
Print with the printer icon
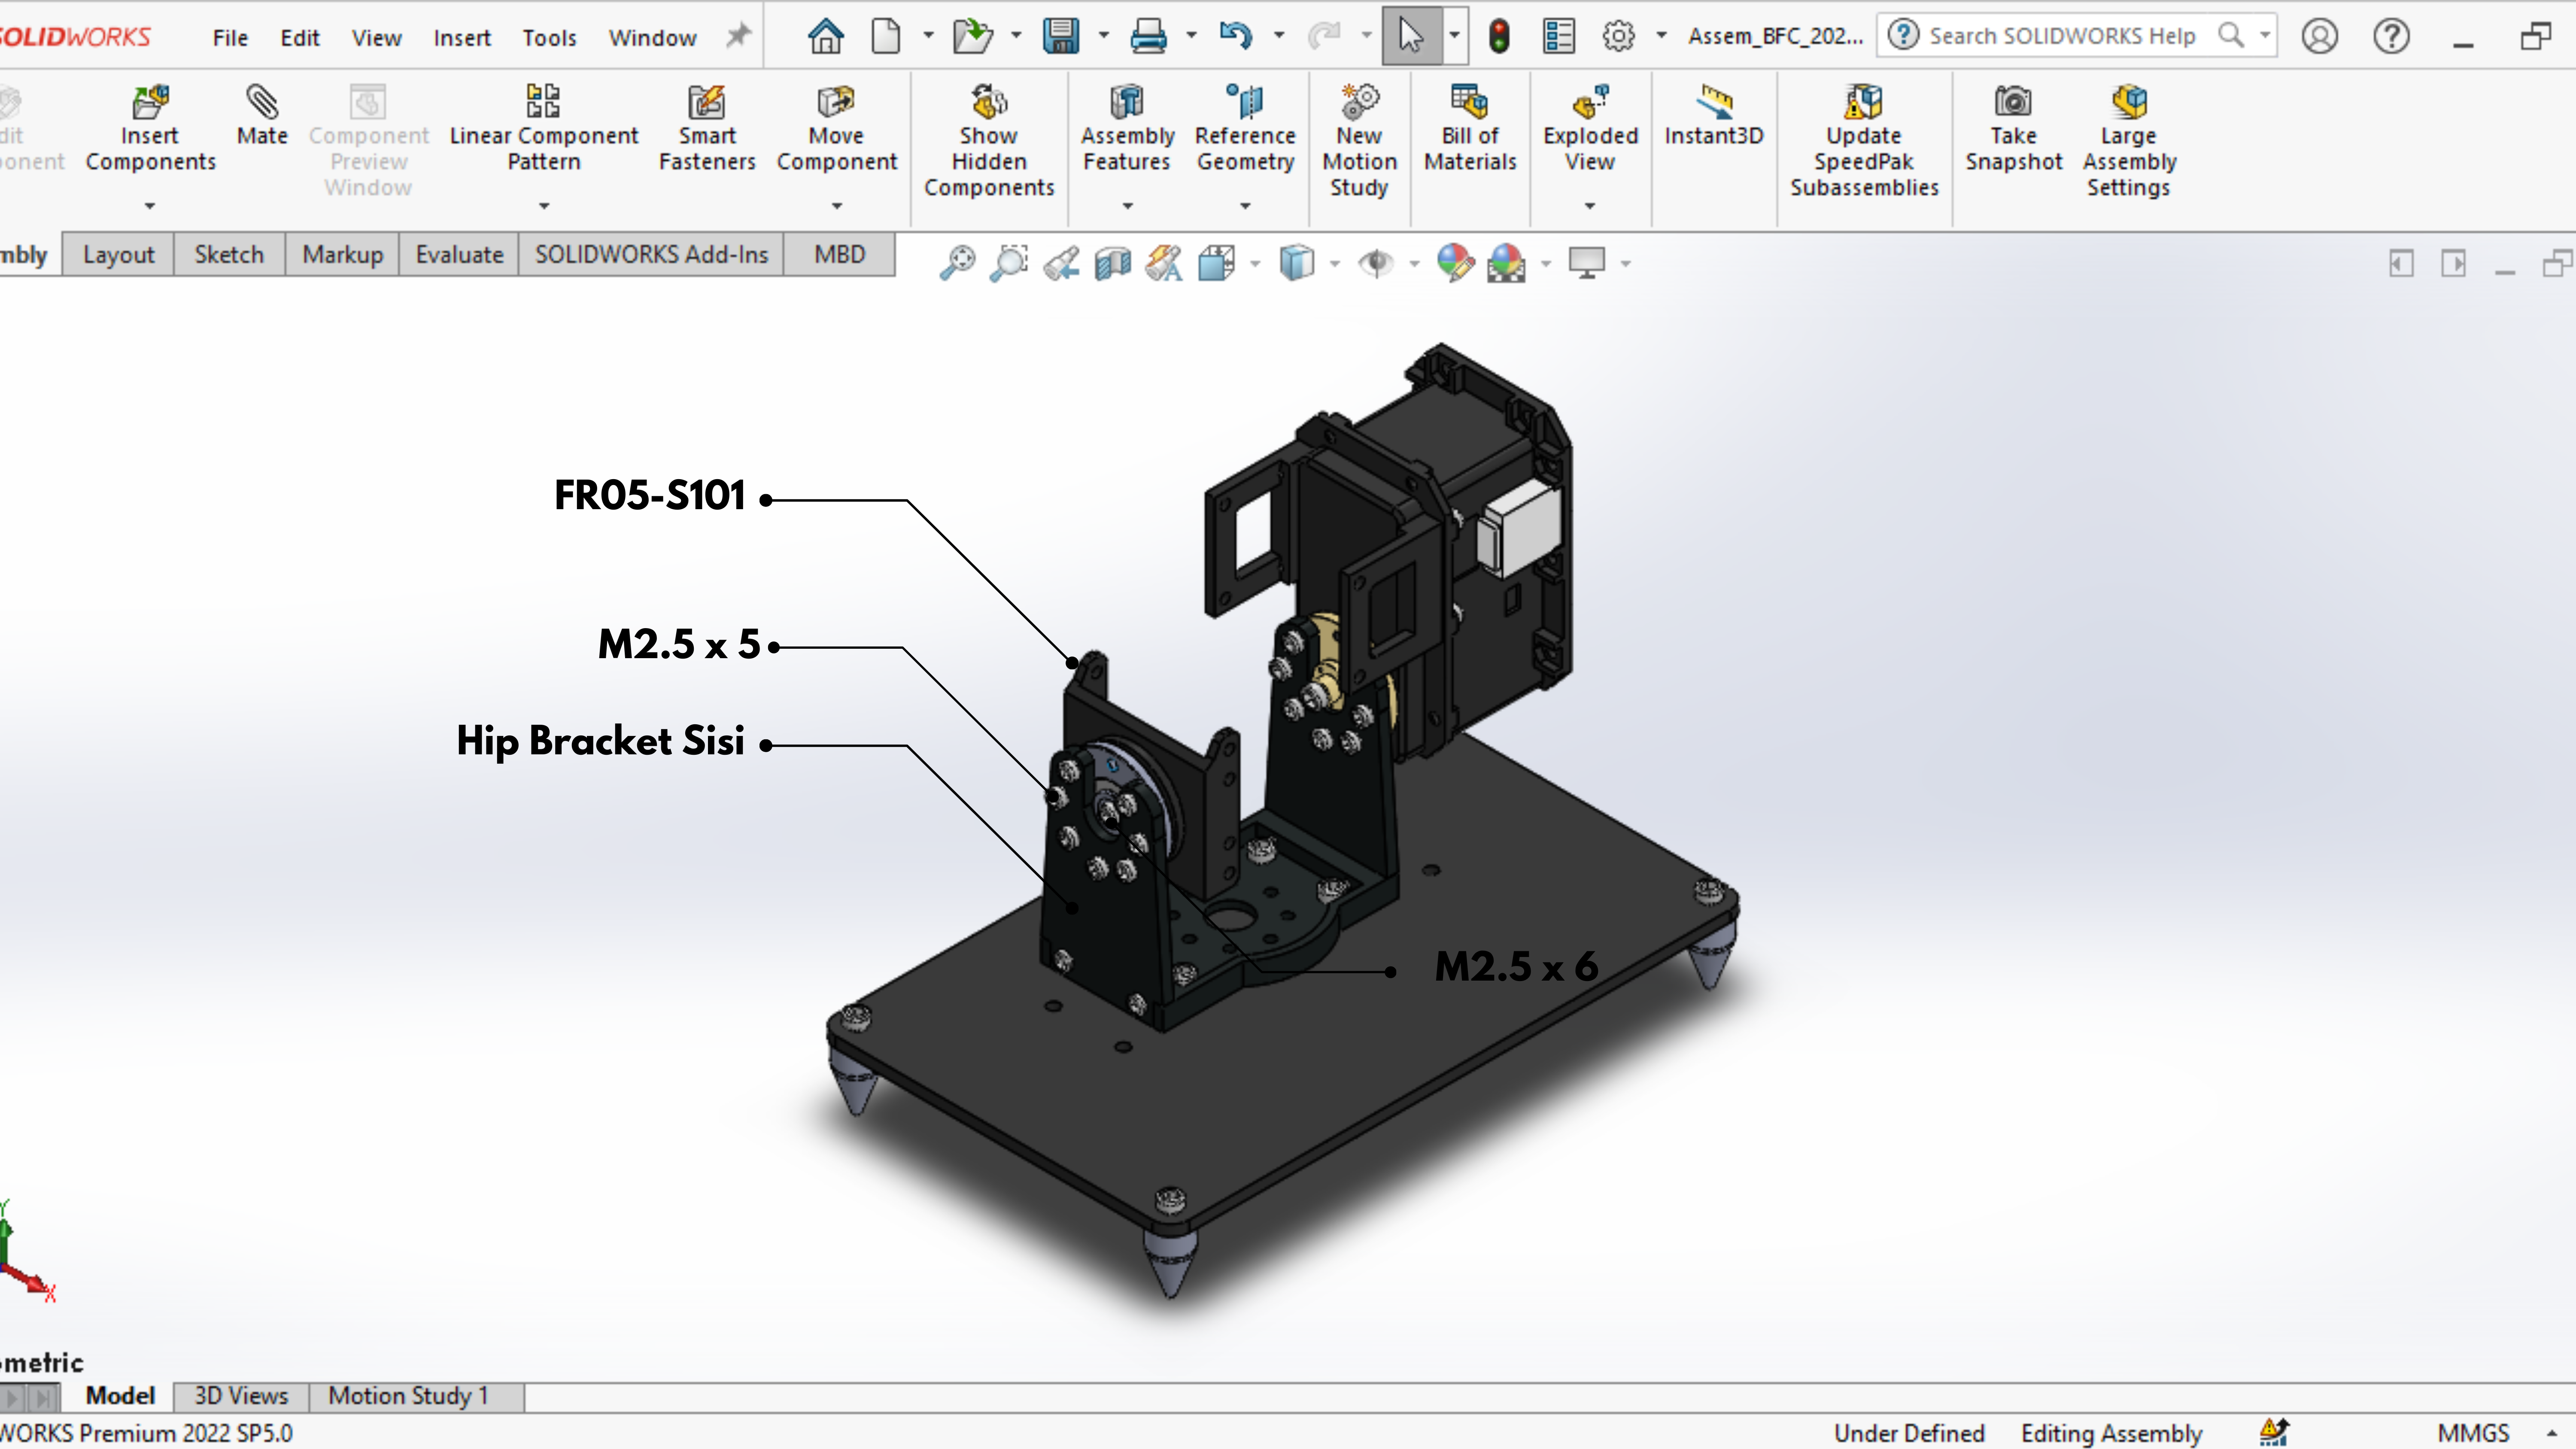click(x=1148, y=36)
